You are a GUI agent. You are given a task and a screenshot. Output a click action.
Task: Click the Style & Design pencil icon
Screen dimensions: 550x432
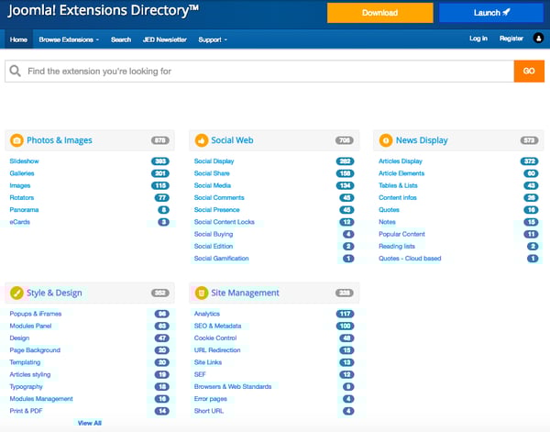(16, 294)
